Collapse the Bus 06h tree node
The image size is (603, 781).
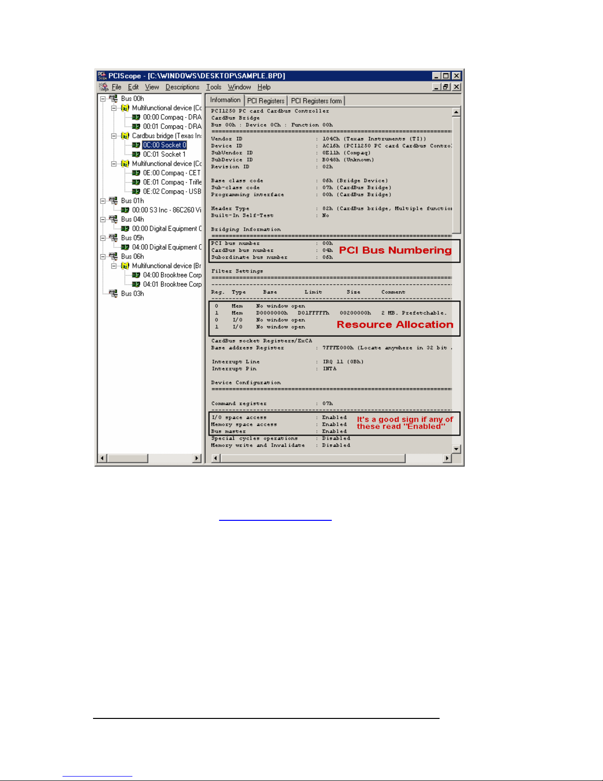pos(103,257)
